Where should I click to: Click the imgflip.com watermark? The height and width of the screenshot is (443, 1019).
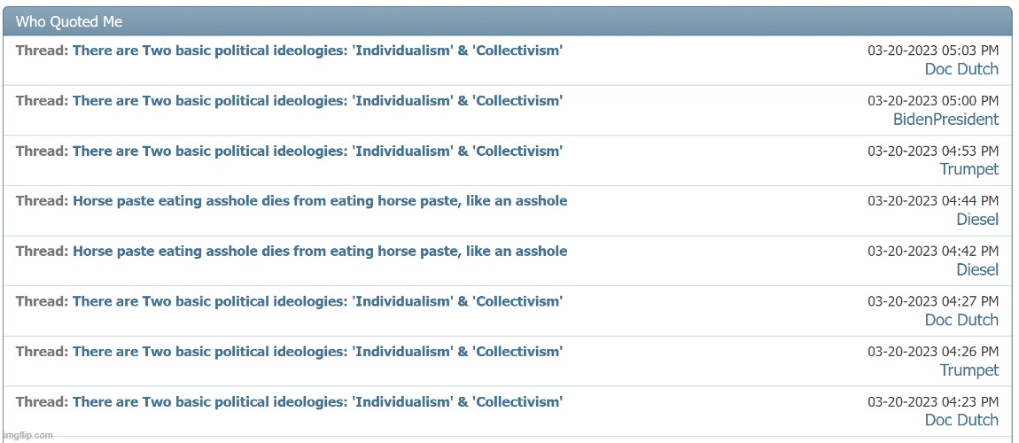pyautogui.click(x=27, y=435)
